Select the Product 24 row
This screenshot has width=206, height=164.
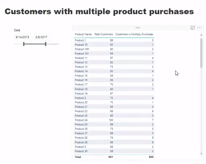click(x=114, y=120)
